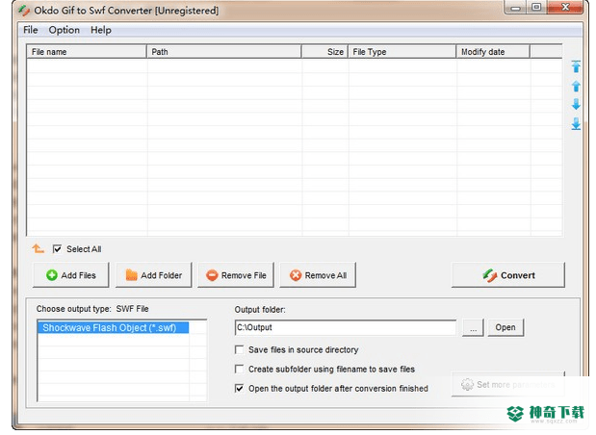Enable Create subfolder using filename option
This screenshot has height=435, width=596.
click(239, 369)
